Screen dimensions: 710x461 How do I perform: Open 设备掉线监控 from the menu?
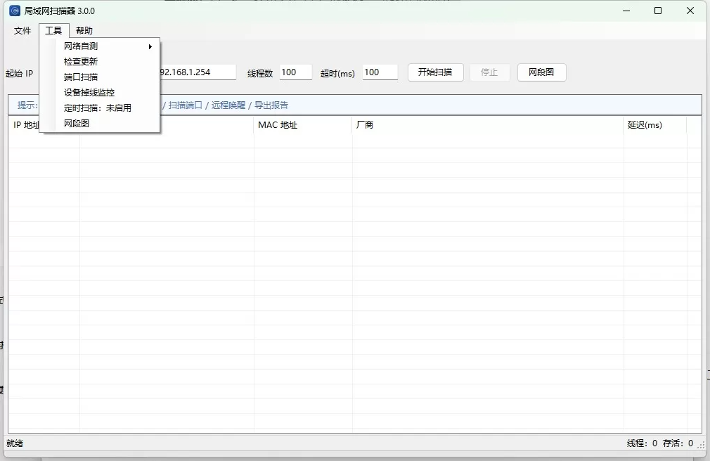[100, 92]
